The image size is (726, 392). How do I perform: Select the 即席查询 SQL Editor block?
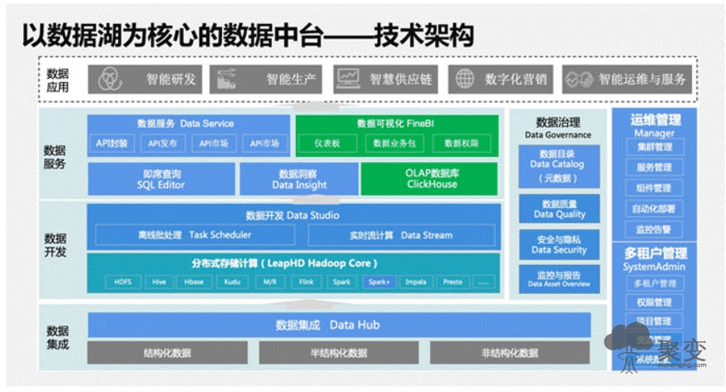[x=161, y=179]
